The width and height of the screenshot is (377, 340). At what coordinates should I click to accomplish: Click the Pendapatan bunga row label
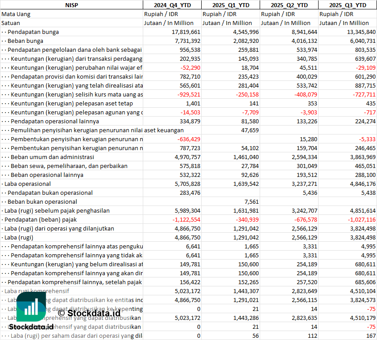tap(33, 32)
